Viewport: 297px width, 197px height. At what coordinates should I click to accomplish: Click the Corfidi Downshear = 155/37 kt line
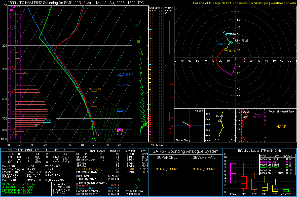98,191
